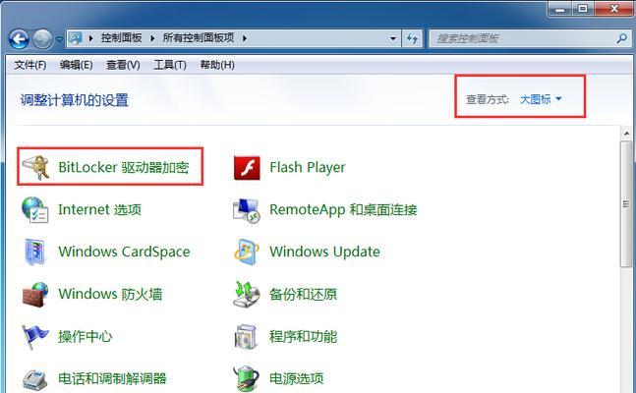Click the search magnifier icon
This screenshot has height=393, width=636.
point(621,38)
